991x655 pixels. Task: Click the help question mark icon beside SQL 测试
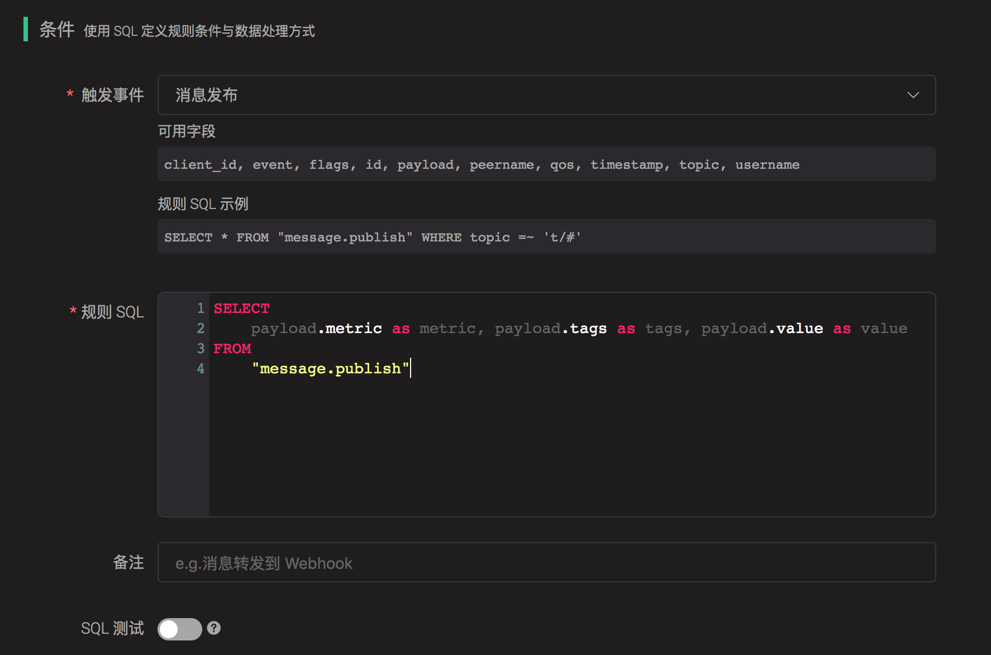(x=214, y=628)
